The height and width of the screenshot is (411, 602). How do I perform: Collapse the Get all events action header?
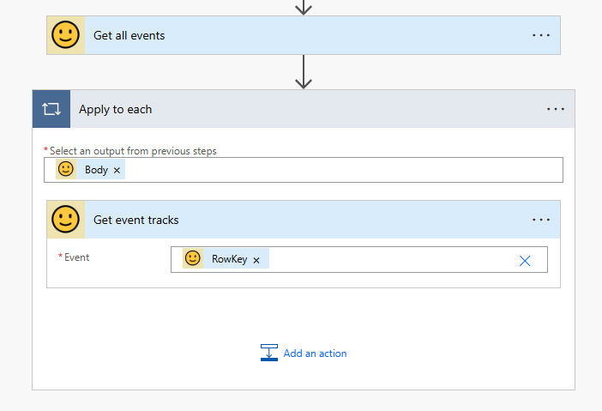pos(300,35)
